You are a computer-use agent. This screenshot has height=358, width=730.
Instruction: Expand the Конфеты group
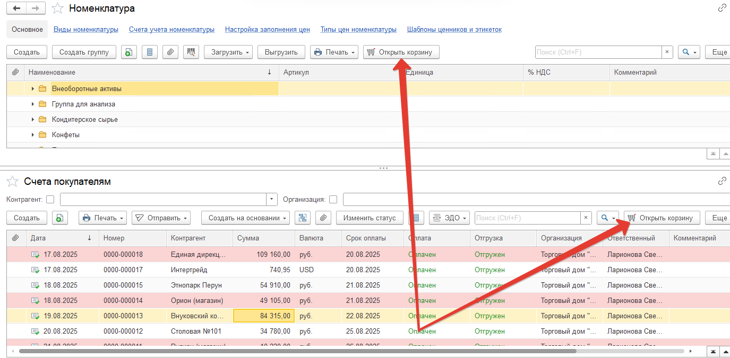tap(33, 135)
